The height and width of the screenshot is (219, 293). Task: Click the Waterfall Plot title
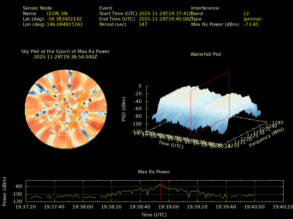click(x=206, y=54)
